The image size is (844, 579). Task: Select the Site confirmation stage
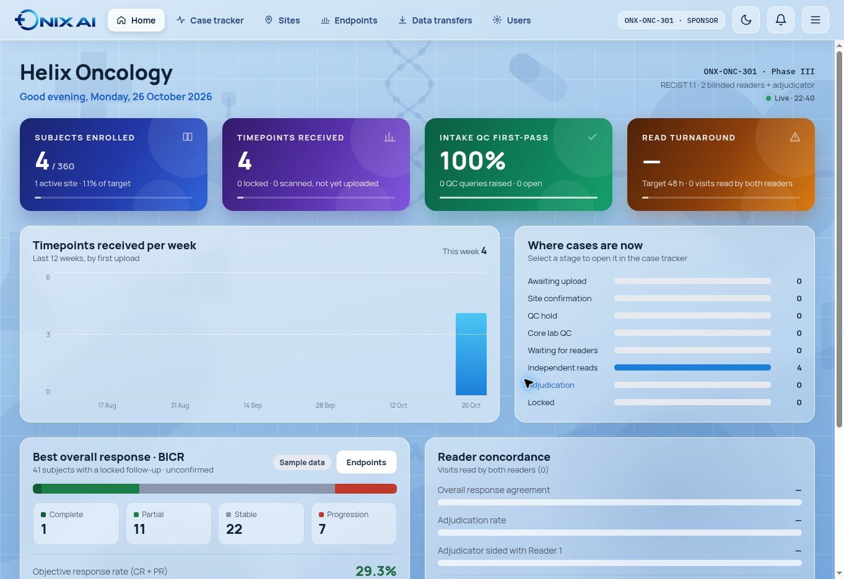[x=664, y=298]
